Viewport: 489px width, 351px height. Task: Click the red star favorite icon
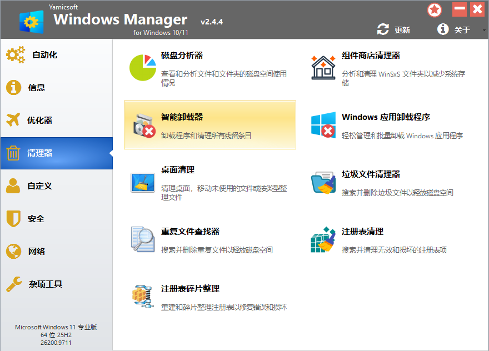(435, 10)
